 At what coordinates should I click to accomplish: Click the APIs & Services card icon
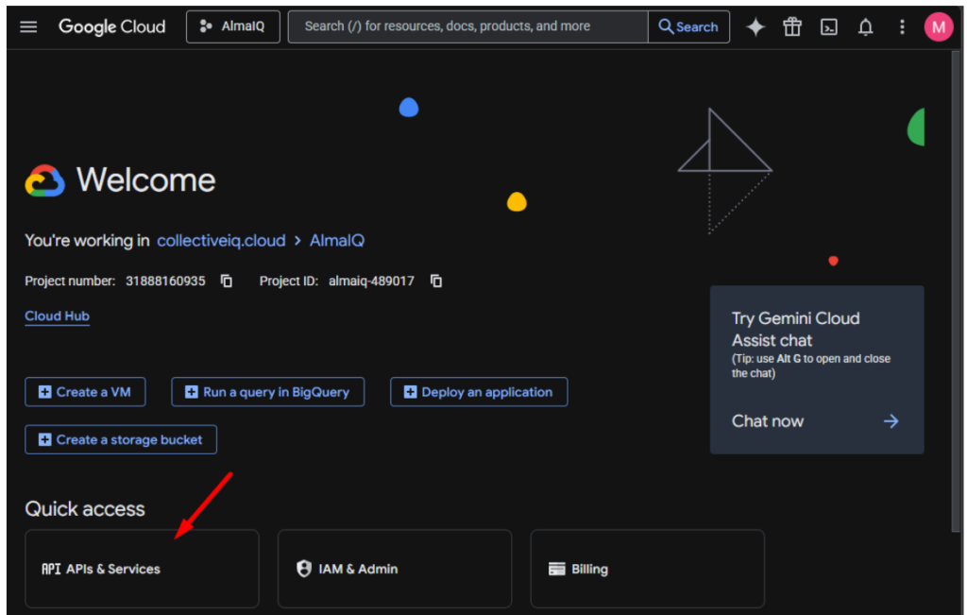[x=51, y=568]
